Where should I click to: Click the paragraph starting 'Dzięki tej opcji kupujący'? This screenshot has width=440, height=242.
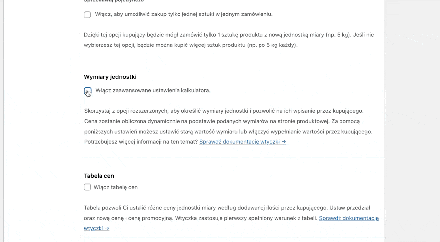coord(165,35)
